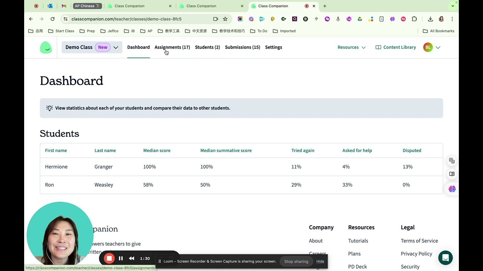The image size is (483, 271).
Task: Open the Intercom chat bubble
Action: pyautogui.click(x=445, y=258)
